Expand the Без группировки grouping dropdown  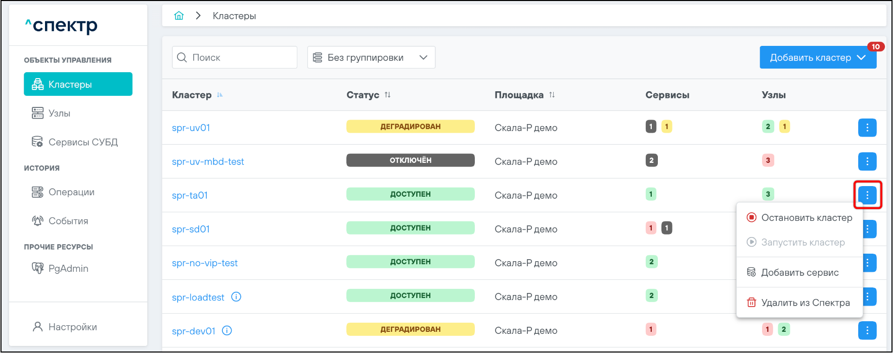coord(371,57)
